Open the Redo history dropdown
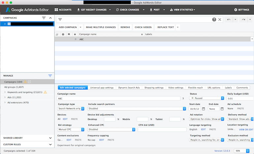Viewport: 254px width, 154px height. [x=250, y=19]
